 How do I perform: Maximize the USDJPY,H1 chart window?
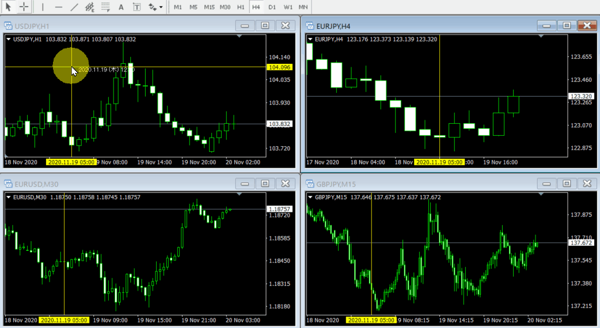(x=265, y=26)
